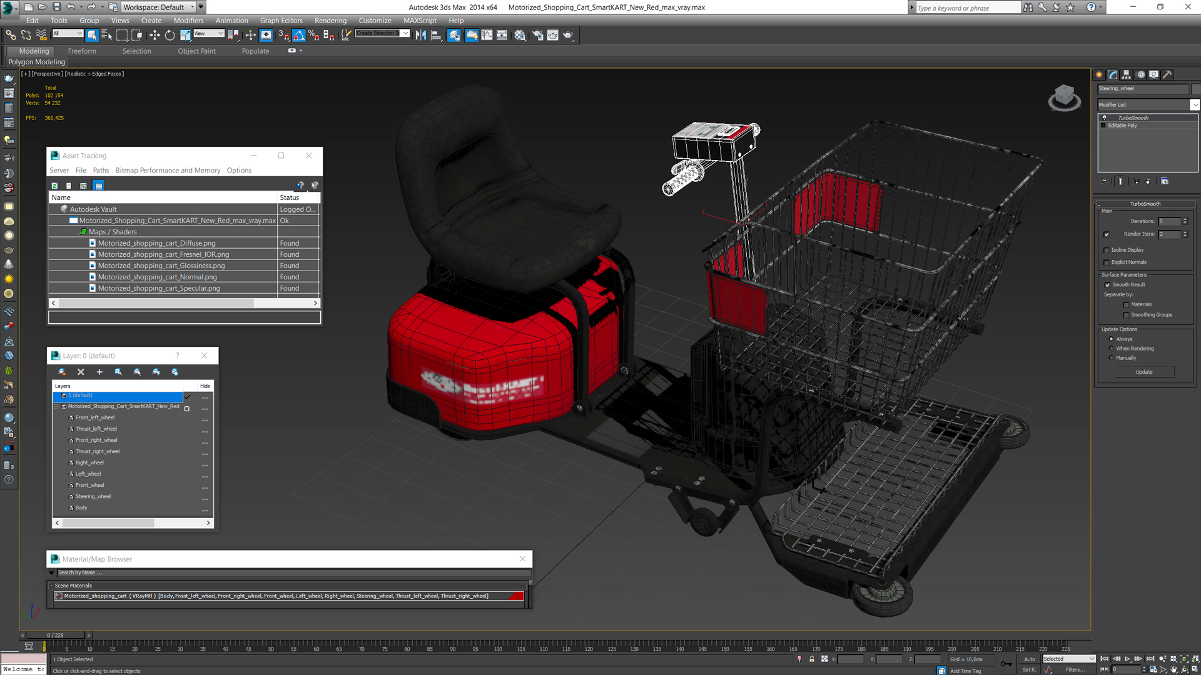Click the Update button
1201x675 pixels.
pos(1145,372)
